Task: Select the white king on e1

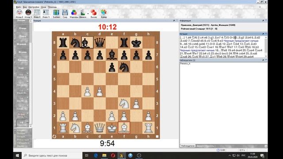Action: (112, 128)
